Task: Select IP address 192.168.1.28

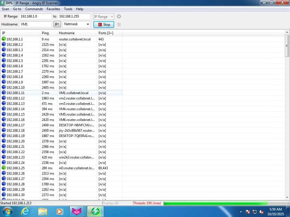Action: point(16,184)
